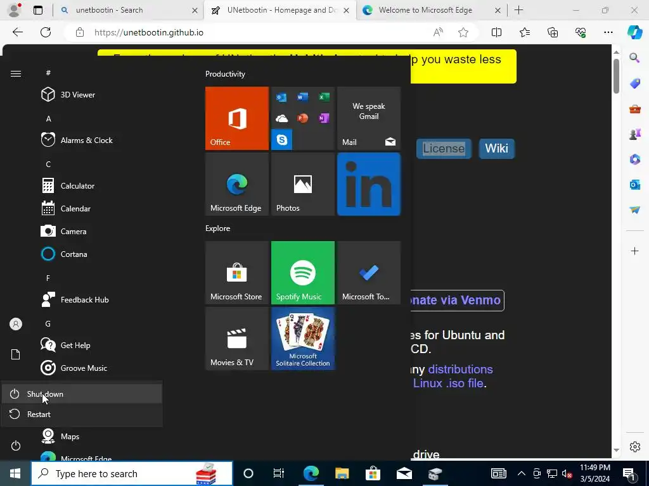Click the Wiki button on the webpage
649x486 pixels.
[497, 148]
